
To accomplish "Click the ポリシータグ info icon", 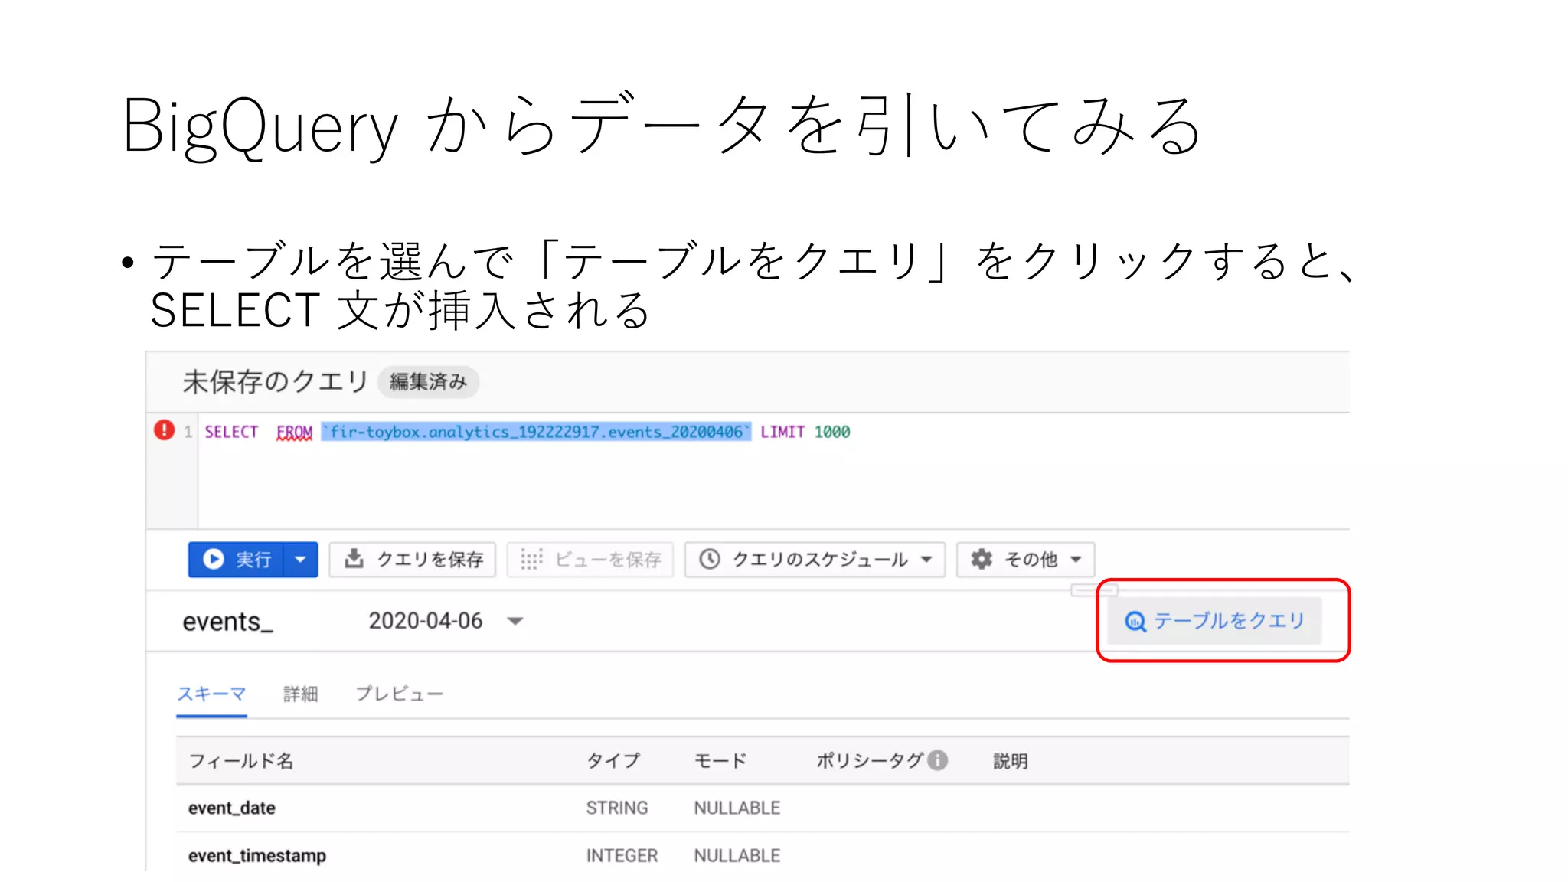I will click(x=938, y=760).
